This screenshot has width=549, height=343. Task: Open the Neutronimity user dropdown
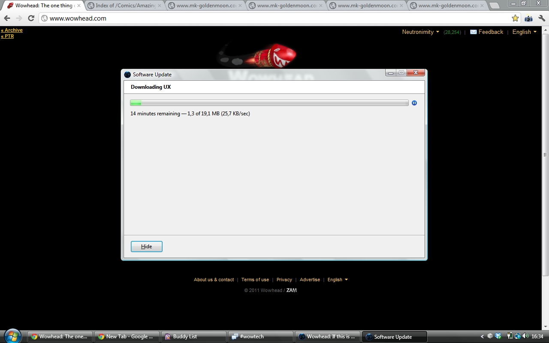(x=421, y=32)
